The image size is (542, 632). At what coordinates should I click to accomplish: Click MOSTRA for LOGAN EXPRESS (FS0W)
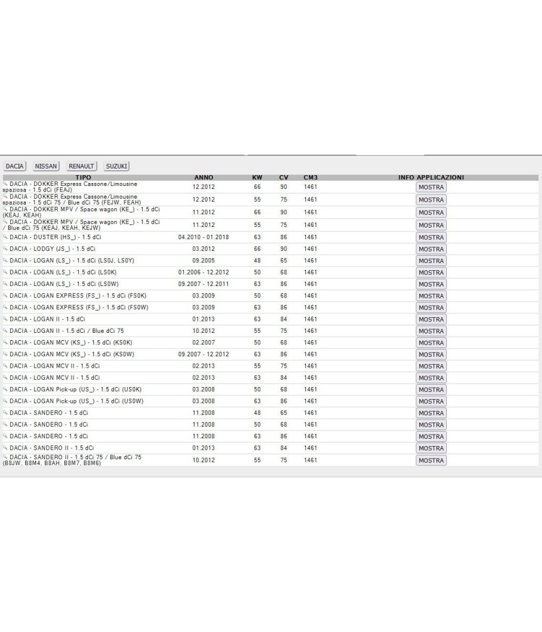431,308
